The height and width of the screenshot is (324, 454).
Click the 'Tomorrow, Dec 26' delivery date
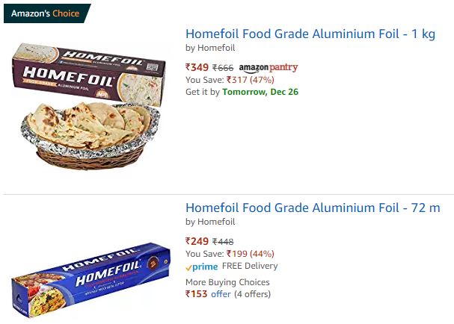(260, 92)
